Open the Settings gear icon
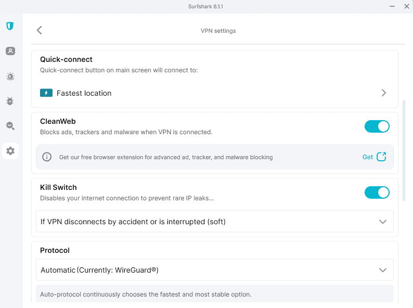The image size is (413, 308). (10, 151)
